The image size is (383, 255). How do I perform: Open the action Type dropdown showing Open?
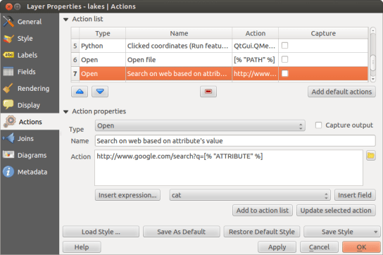200,125
